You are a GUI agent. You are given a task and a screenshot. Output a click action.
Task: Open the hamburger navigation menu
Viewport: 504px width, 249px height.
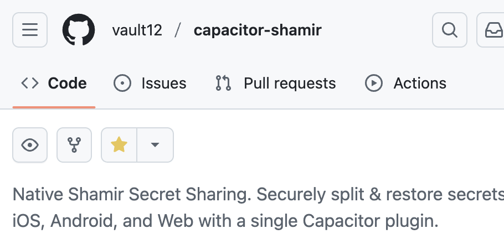[x=30, y=30]
